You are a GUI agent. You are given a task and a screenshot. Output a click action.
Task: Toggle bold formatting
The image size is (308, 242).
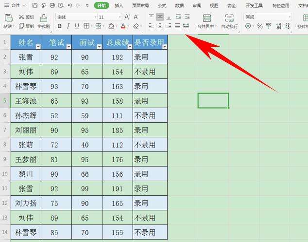[60, 26]
